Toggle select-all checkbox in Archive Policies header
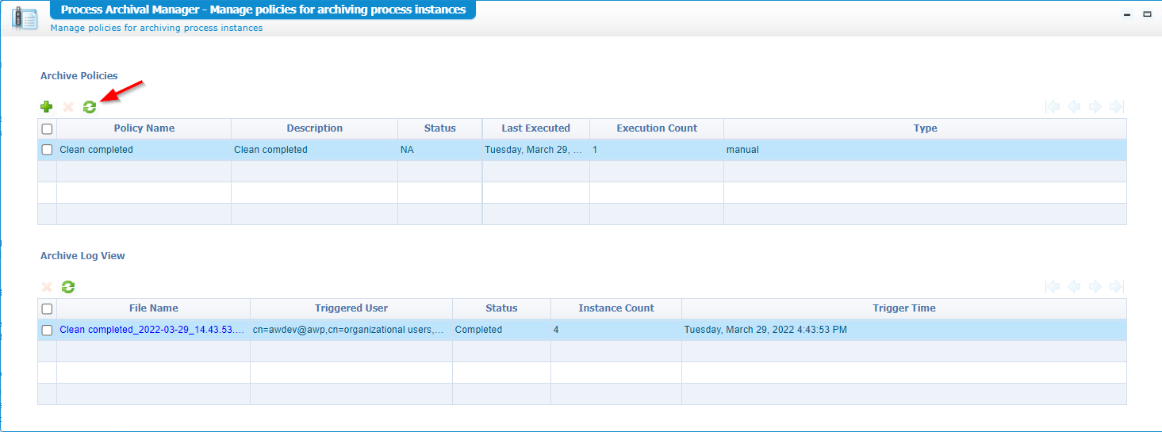Screen dimensions: 1162x432 tap(47, 128)
